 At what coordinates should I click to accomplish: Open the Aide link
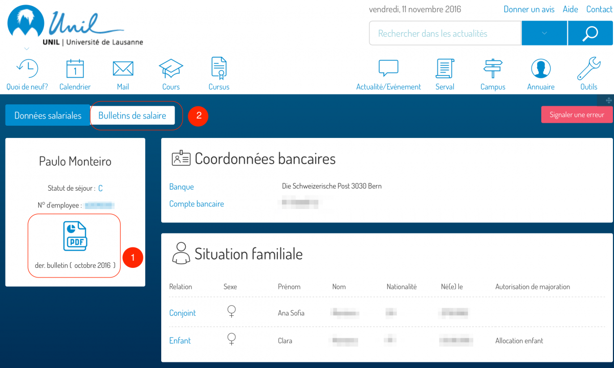point(570,9)
